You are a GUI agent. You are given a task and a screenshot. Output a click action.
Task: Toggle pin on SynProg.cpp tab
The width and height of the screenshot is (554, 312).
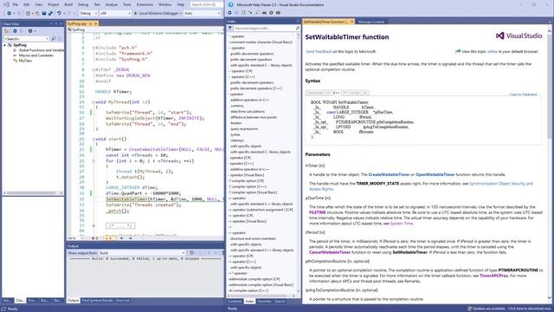tap(90, 23)
